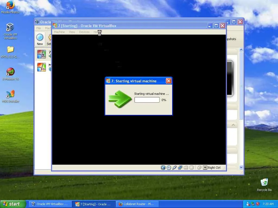Screen dimensions: 278x208
Task: Switch to Oracle VM VirtualBox taskbar button
Action: pyautogui.click(x=50, y=204)
